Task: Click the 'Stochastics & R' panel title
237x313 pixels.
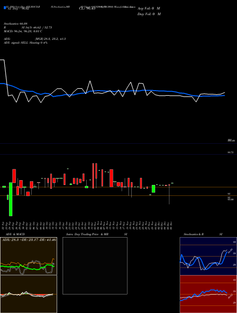Action: [193, 234]
